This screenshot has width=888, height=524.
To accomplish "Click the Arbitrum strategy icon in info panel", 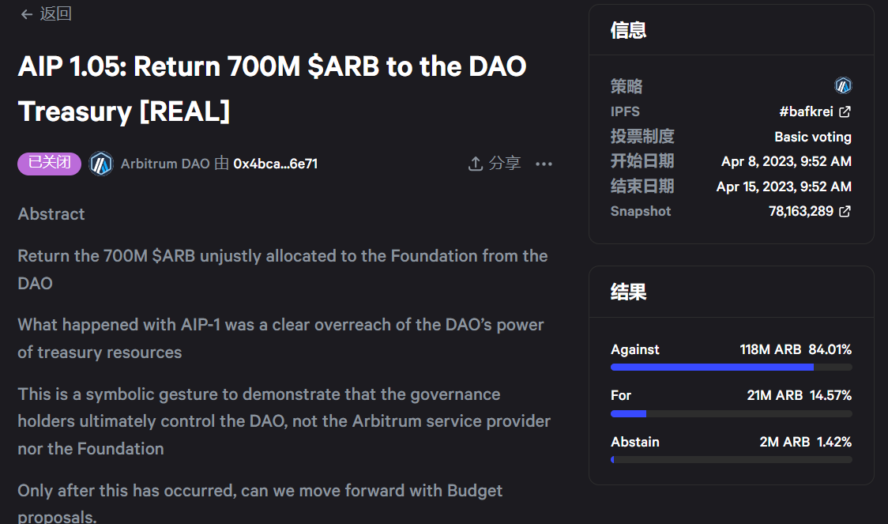I will click(x=843, y=85).
